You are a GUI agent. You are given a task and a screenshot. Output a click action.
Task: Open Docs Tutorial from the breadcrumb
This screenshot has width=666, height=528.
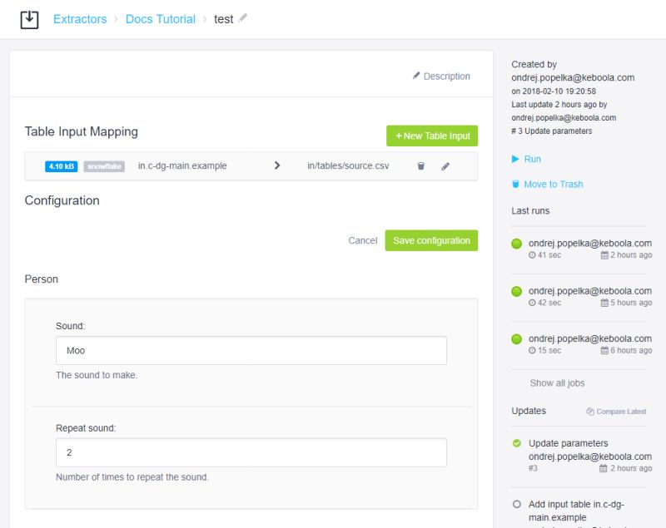[x=161, y=18]
